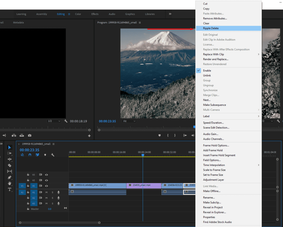The image size is (283, 227).
Task: Select the Track Select Forward tool
Action: point(9,154)
